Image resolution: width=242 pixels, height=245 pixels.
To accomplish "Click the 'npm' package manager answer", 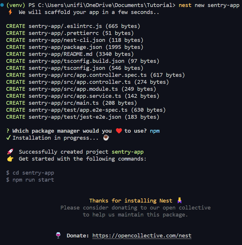I will coord(155,131).
